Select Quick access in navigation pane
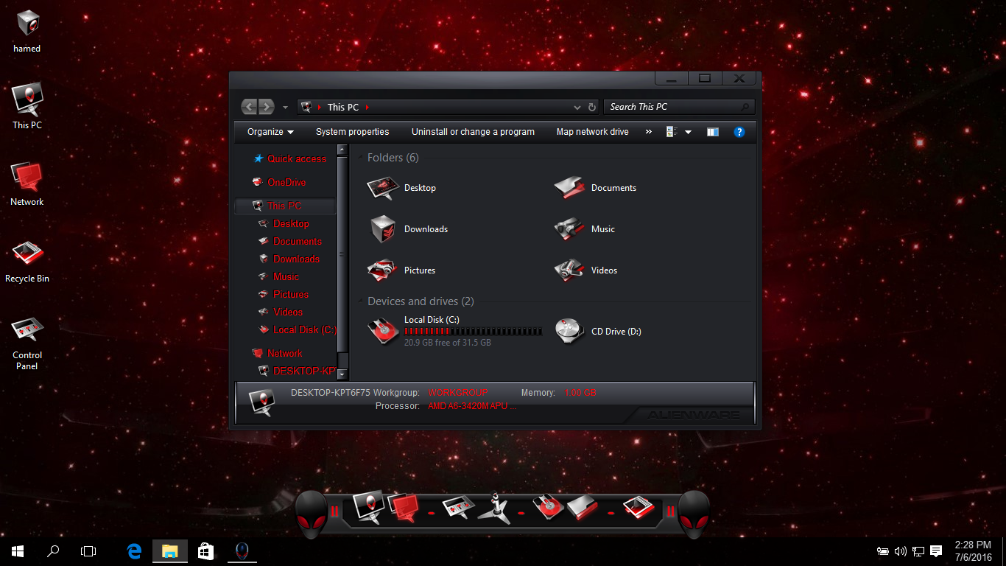This screenshot has height=566, width=1006. 296,158
